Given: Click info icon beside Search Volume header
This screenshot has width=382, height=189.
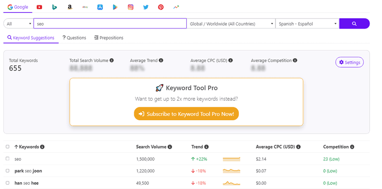Looking at the screenshot, I should tap(170, 147).
